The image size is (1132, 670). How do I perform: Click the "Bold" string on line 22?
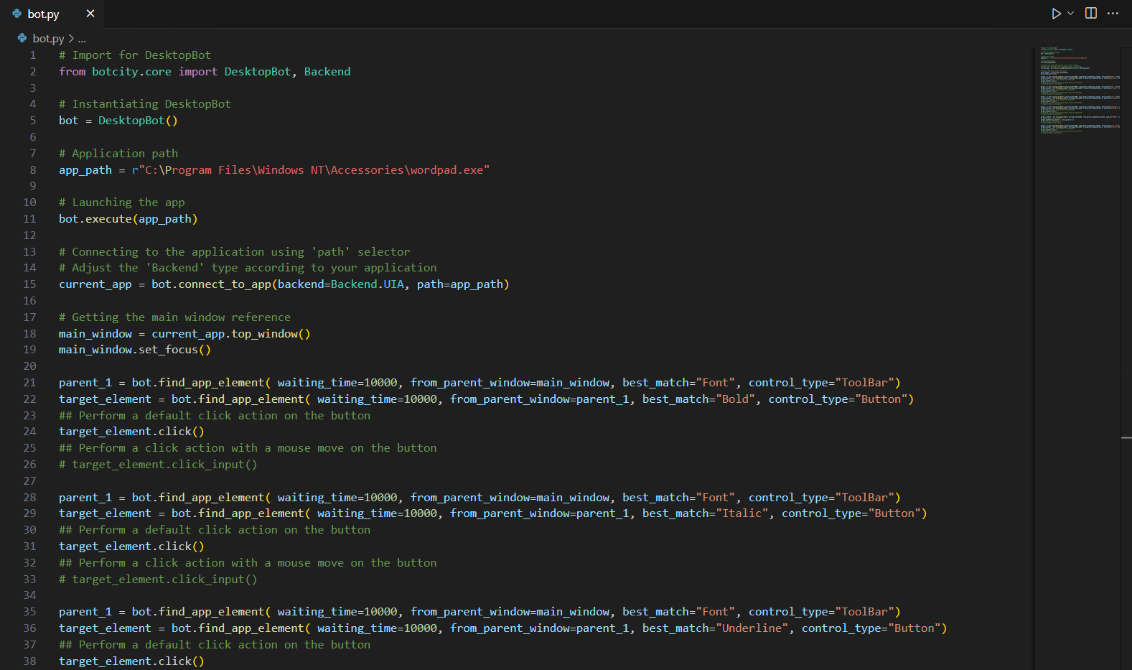(736, 399)
